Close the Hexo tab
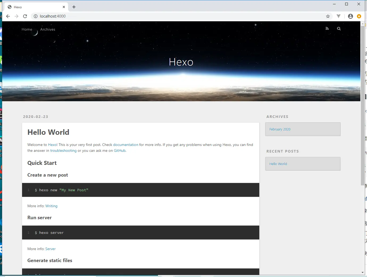Viewport: 367px width, 277px height. [x=64, y=7]
